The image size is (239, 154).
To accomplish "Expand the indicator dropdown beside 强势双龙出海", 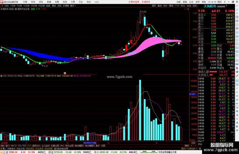I will pyautogui.click(x=16, y=9).
